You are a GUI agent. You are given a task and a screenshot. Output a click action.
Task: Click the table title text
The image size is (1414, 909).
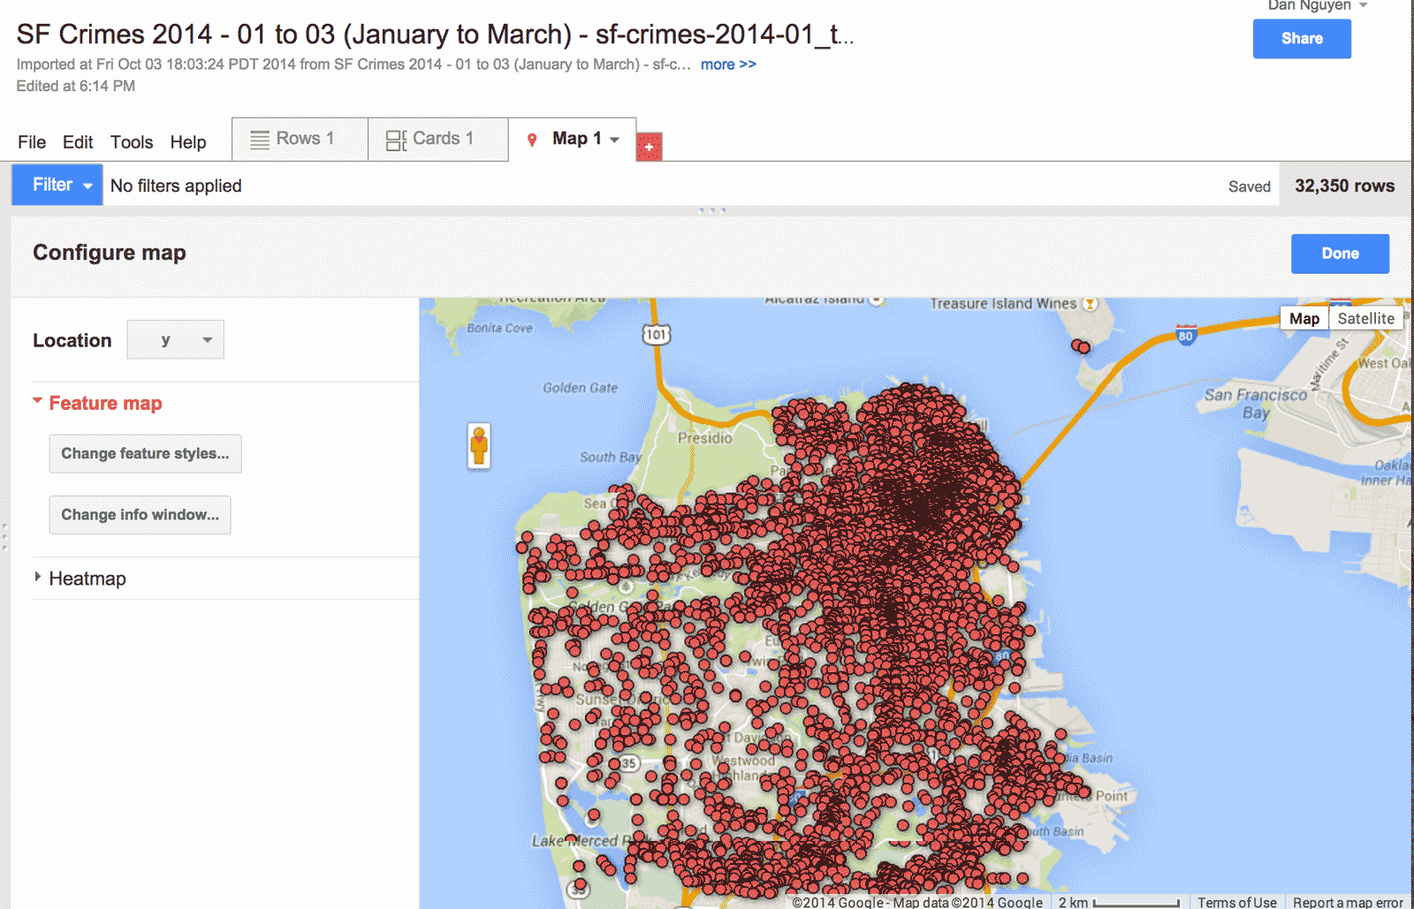pos(435,34)
